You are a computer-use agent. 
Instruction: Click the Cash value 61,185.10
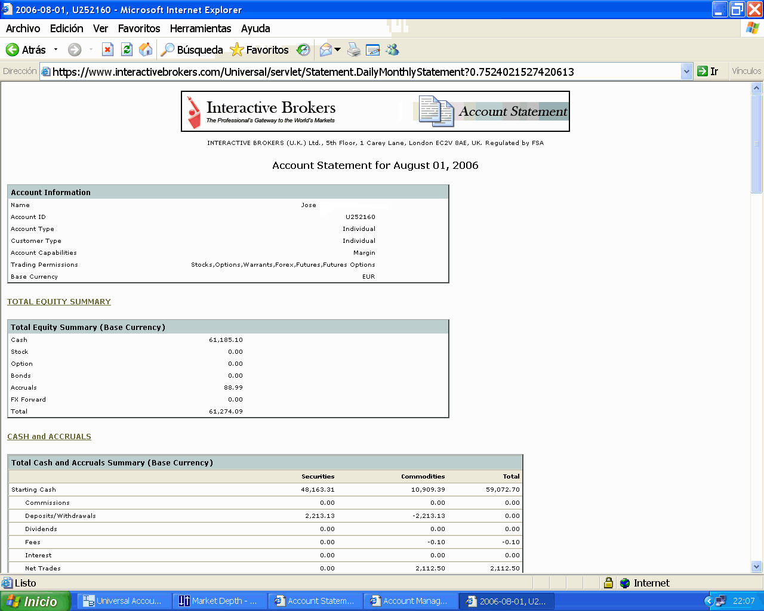pos(226,340)
